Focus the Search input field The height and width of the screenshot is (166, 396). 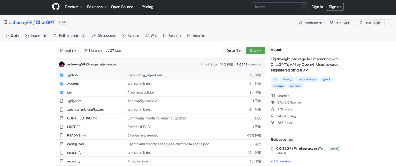279,7
